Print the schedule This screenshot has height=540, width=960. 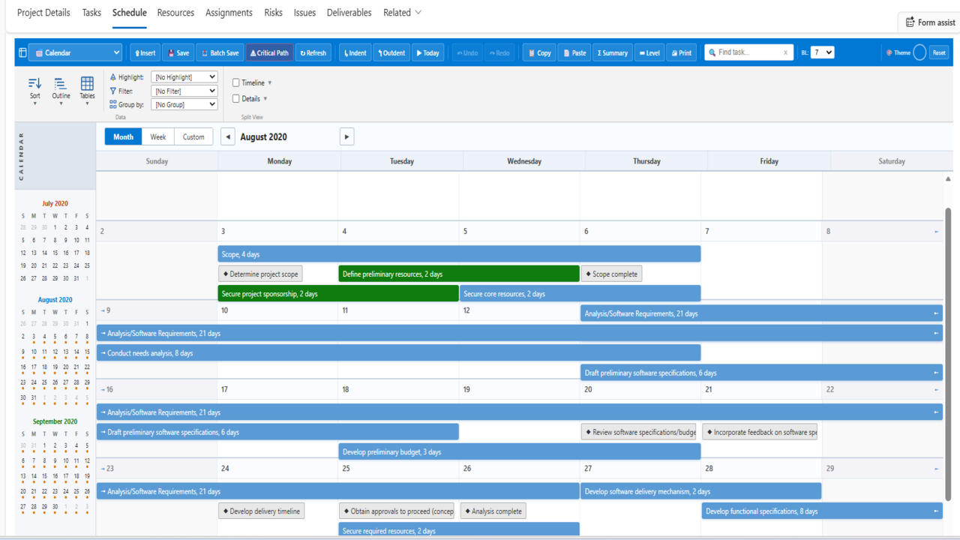682,53
